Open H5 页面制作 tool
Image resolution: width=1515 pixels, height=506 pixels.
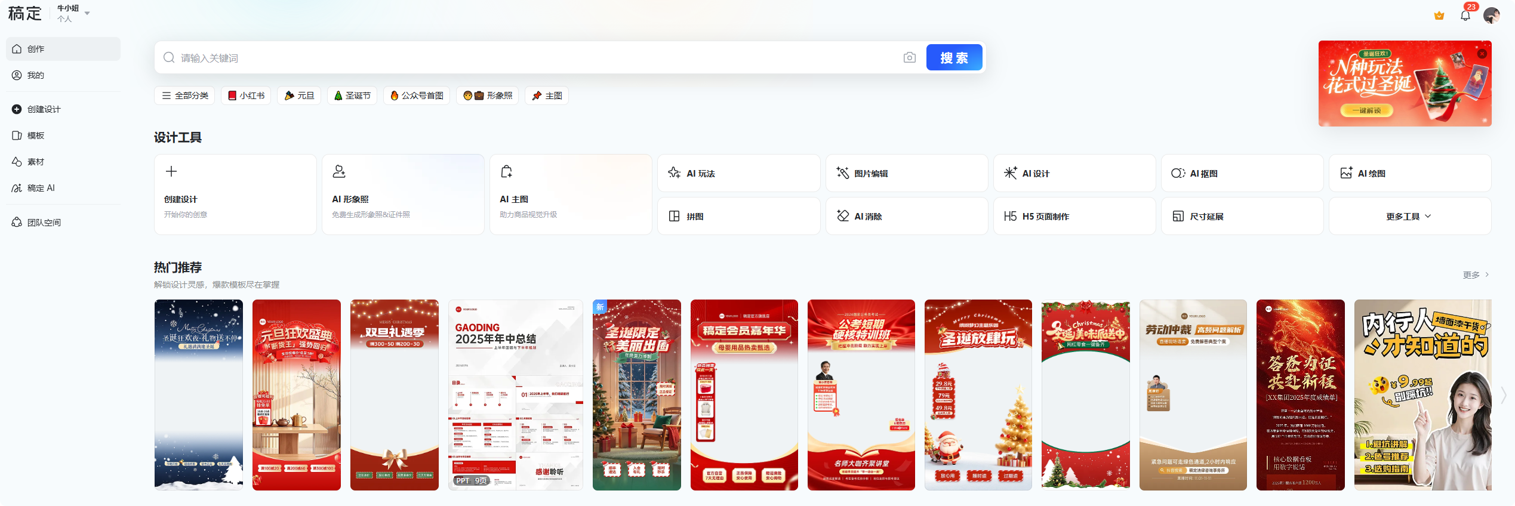(x=1074, y=216)
